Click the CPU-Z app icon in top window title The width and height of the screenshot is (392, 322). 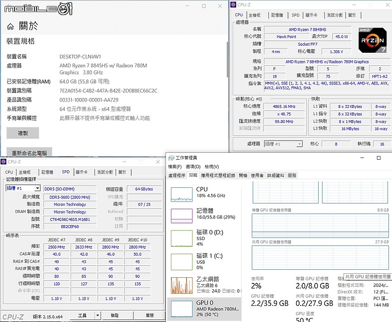coord(233,5)
